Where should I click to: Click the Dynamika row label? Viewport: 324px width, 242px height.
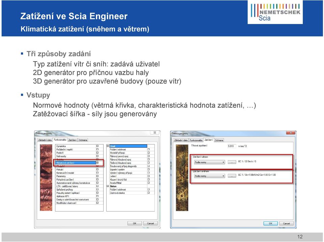click(x=61, y=146)
